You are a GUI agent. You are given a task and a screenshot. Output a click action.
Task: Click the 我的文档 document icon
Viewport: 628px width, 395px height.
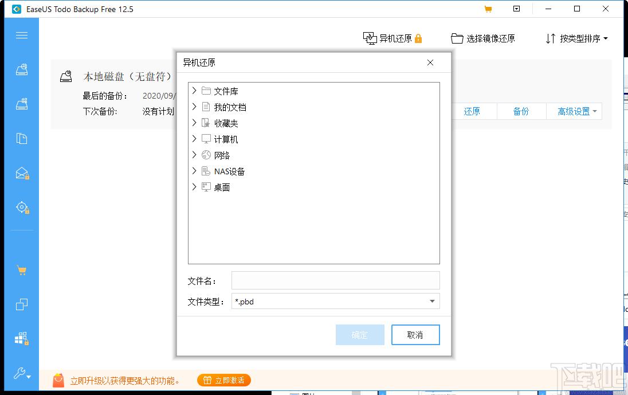tap(206, 107)
